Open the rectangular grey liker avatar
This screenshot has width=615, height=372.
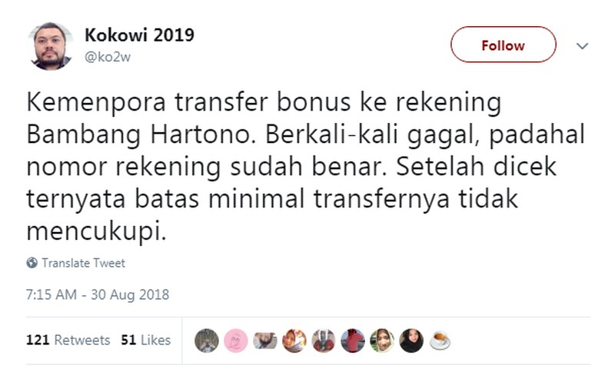click(x=264, y=340)
